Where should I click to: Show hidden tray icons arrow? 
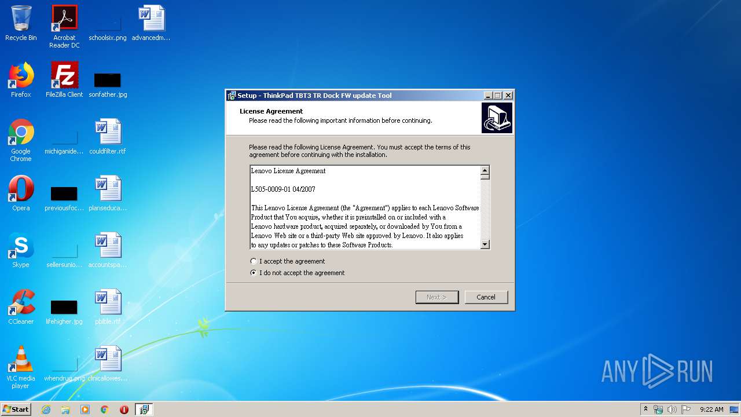pyautogui.click(x=646, y=409)
